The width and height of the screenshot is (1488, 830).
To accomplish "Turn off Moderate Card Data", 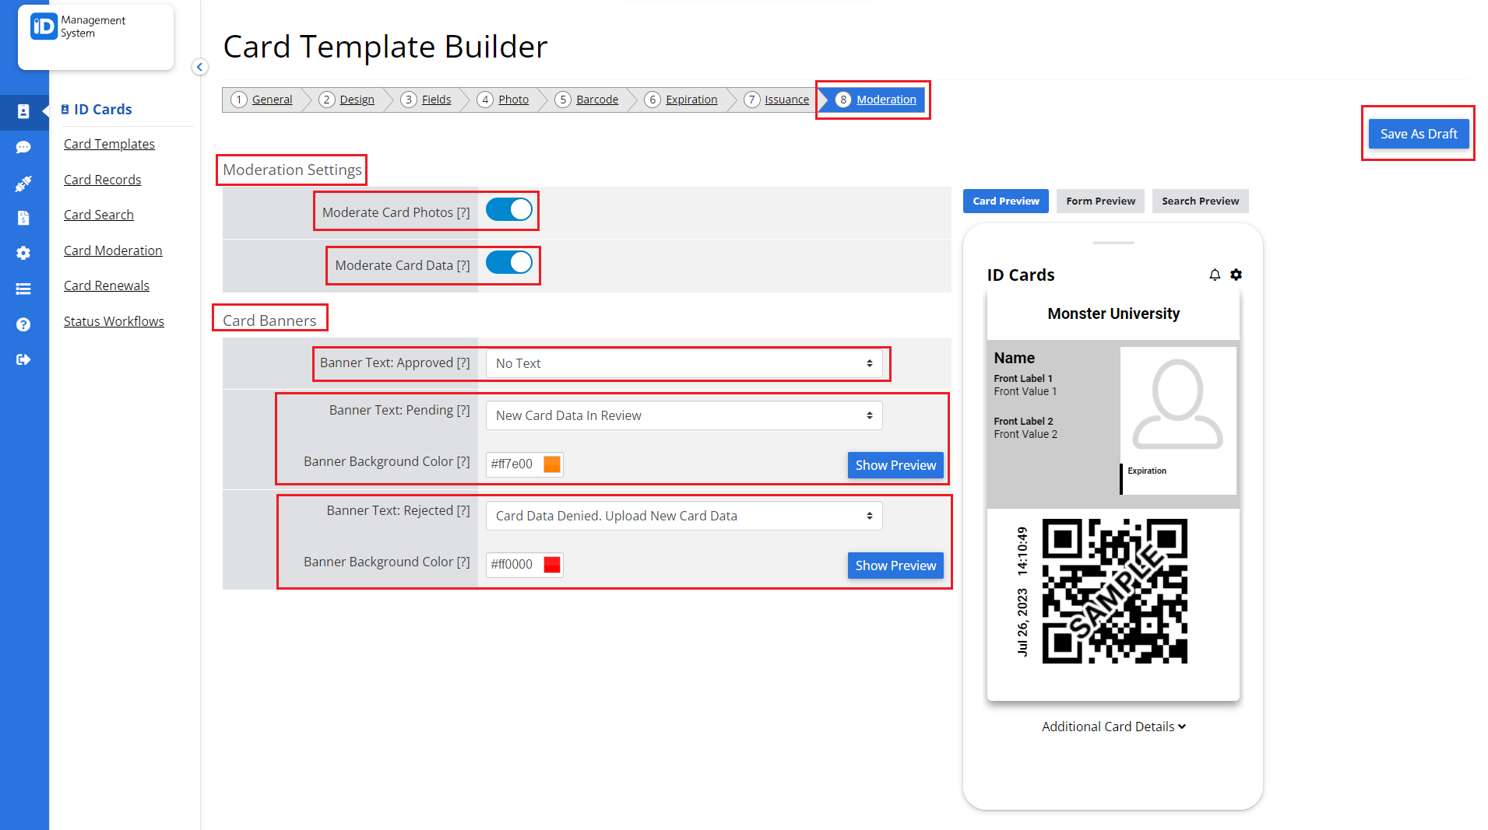I will (508, 263).
